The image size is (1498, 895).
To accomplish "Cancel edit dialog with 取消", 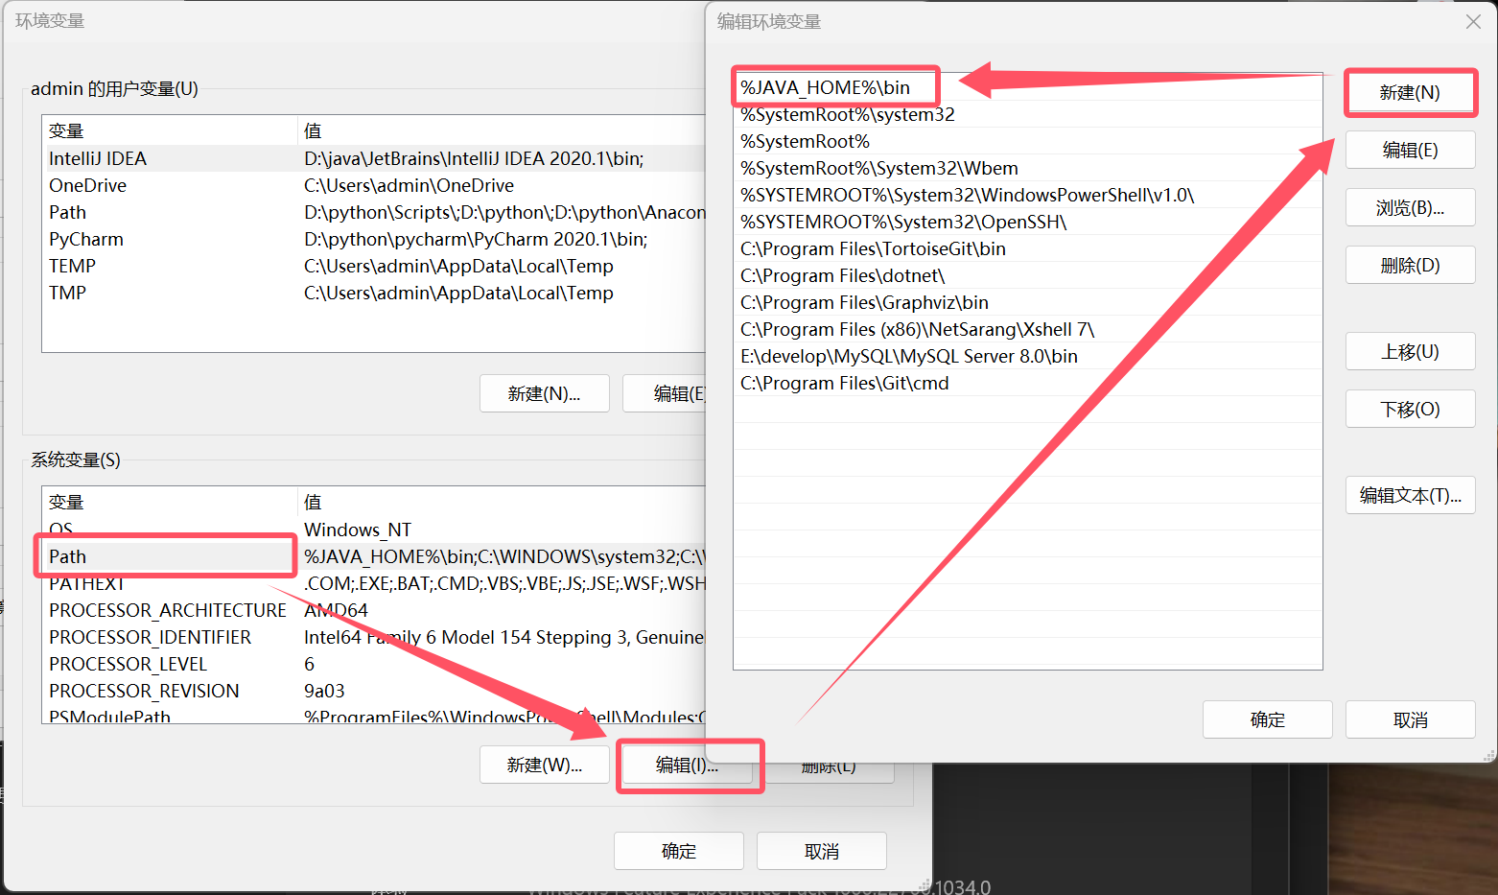I will [x=1410, y=719].
